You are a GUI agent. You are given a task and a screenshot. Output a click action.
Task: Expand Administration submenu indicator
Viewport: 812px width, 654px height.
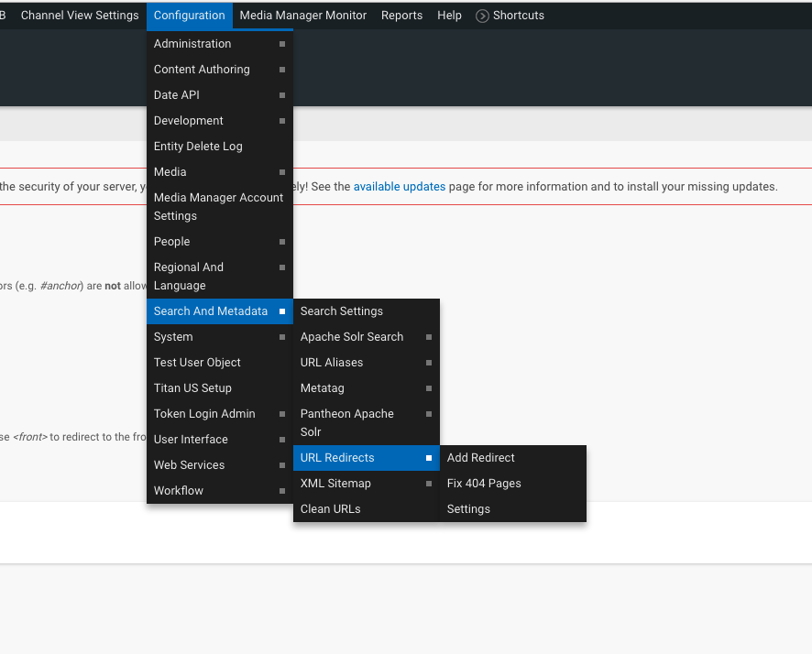point(282,44)
